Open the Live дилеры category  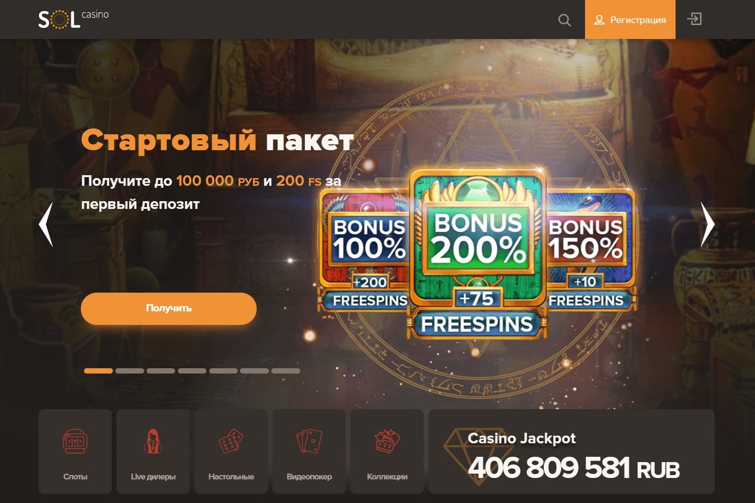point(153,451)
